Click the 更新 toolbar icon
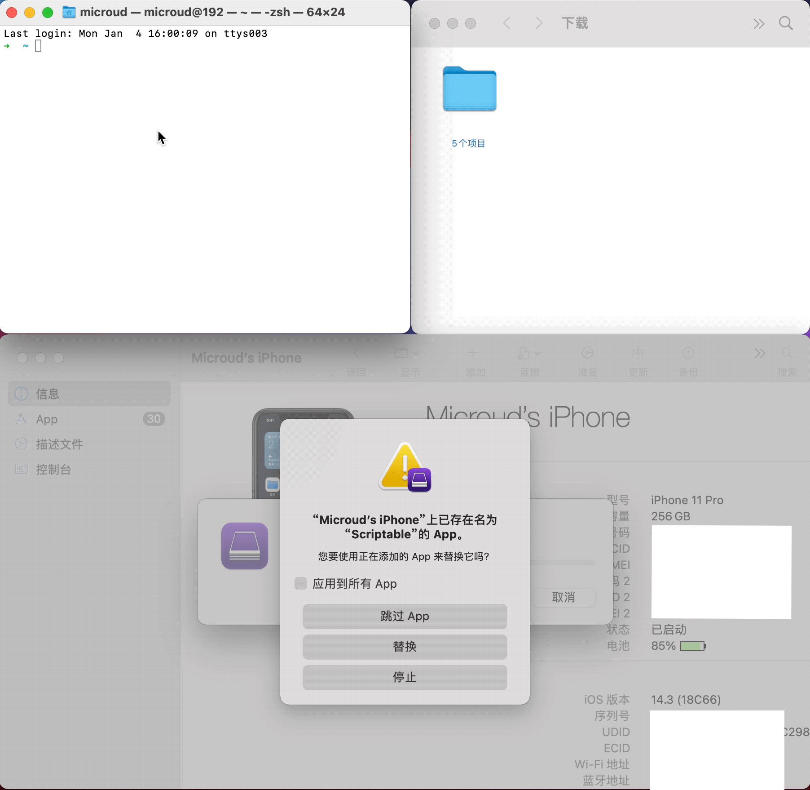The height and width of the screenshot is (790, 810). coord(638,359)
